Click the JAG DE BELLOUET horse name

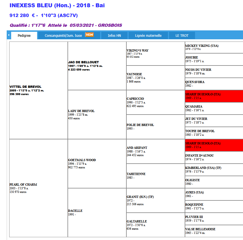pyautogui.click(x=83, y=62)
